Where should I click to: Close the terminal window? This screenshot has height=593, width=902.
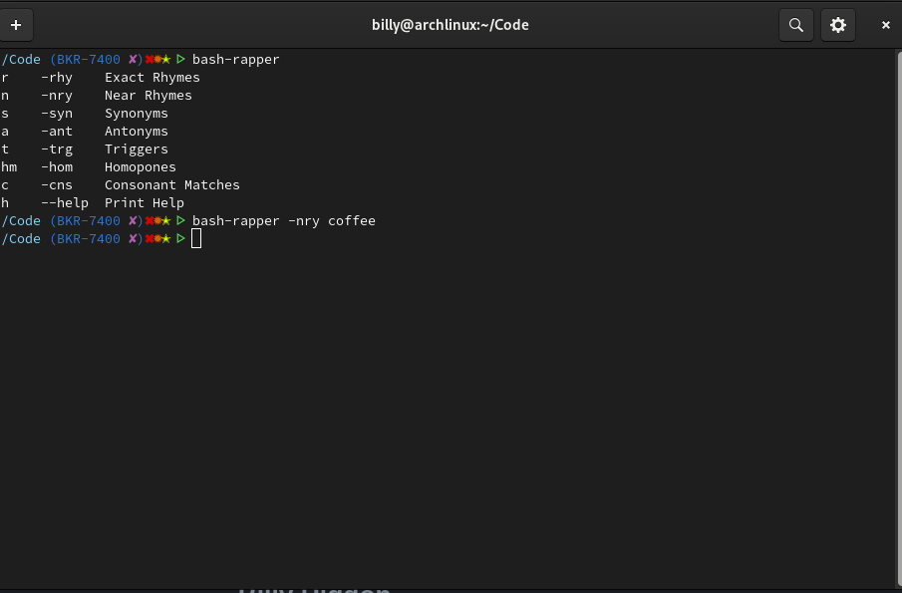coord(886,25)
